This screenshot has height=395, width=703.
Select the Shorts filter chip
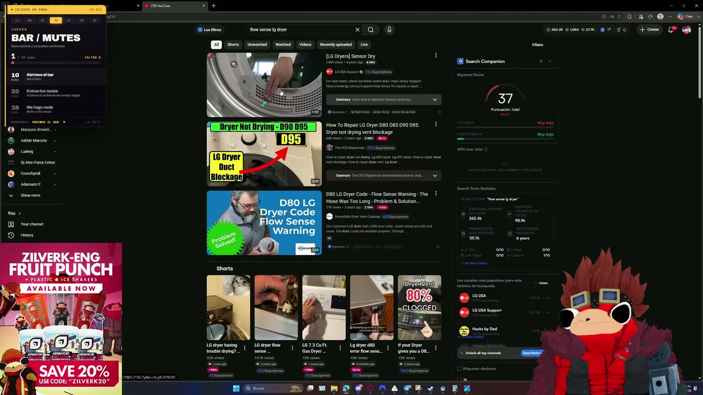233,44
